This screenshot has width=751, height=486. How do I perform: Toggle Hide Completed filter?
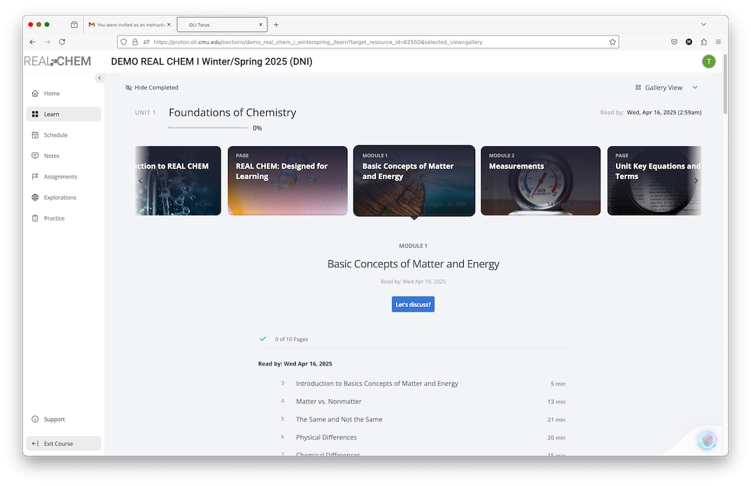[152, 87]
